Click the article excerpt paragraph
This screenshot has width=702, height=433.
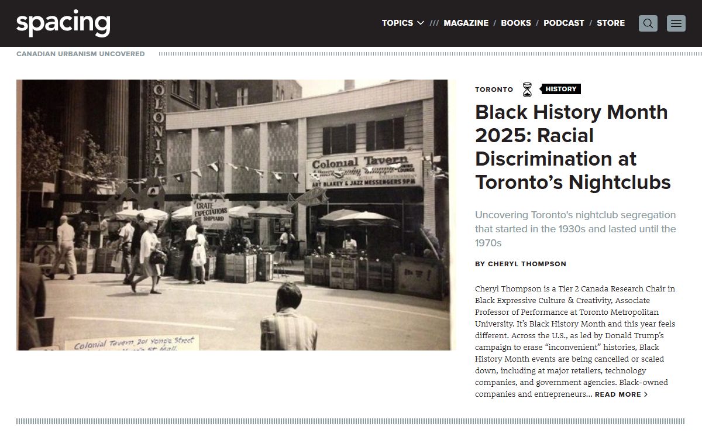[x=576, y=341]
